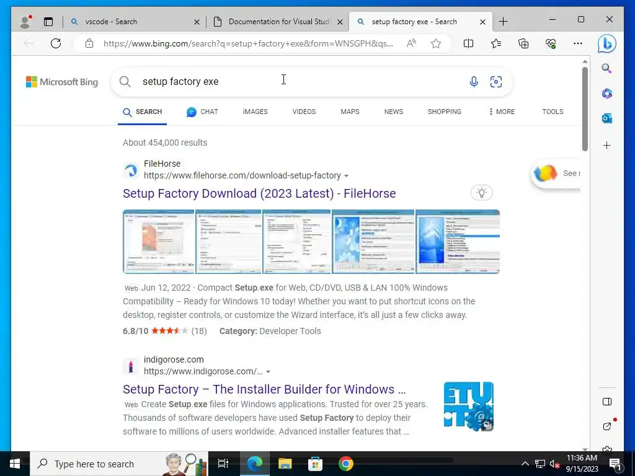Open the Windows Start menu
The height and width of the screenshot is (476, 635).
(x=15, y=464)
